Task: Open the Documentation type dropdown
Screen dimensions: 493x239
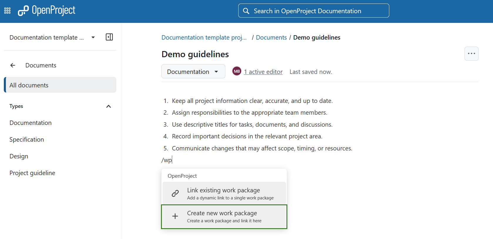Action: pyautogui.click(x=193, y=71)
